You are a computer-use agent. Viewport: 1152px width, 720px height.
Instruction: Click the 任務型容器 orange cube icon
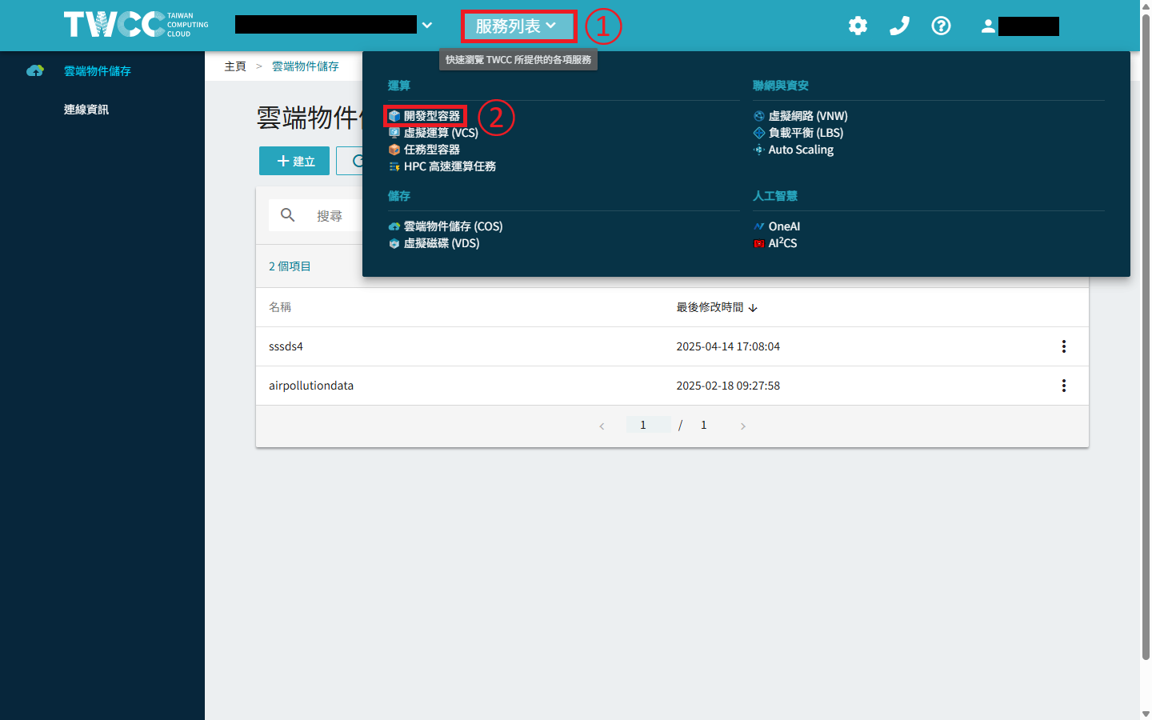[x=394, y=150]
